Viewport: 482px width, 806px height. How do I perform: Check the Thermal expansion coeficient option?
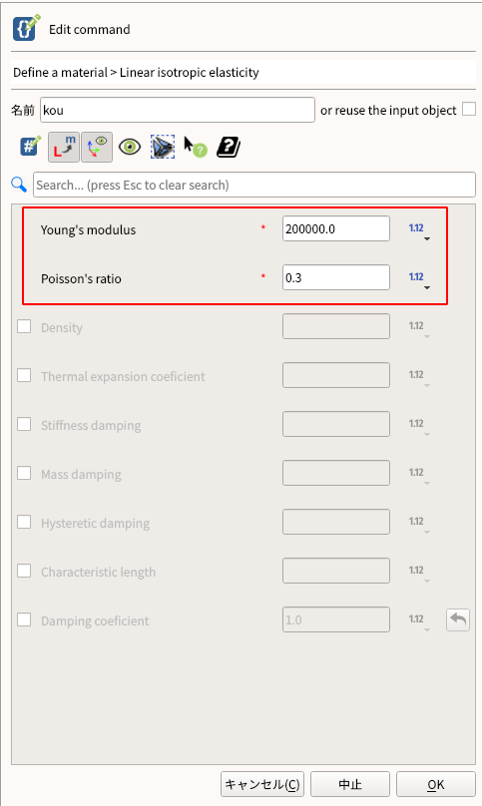coord(24,375)
